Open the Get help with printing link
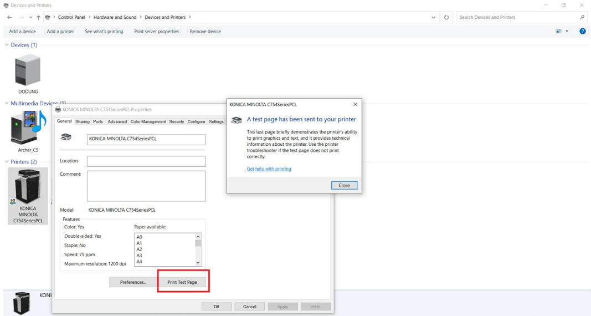The width and height of the screenshot is (591, 316). (269, 169)
